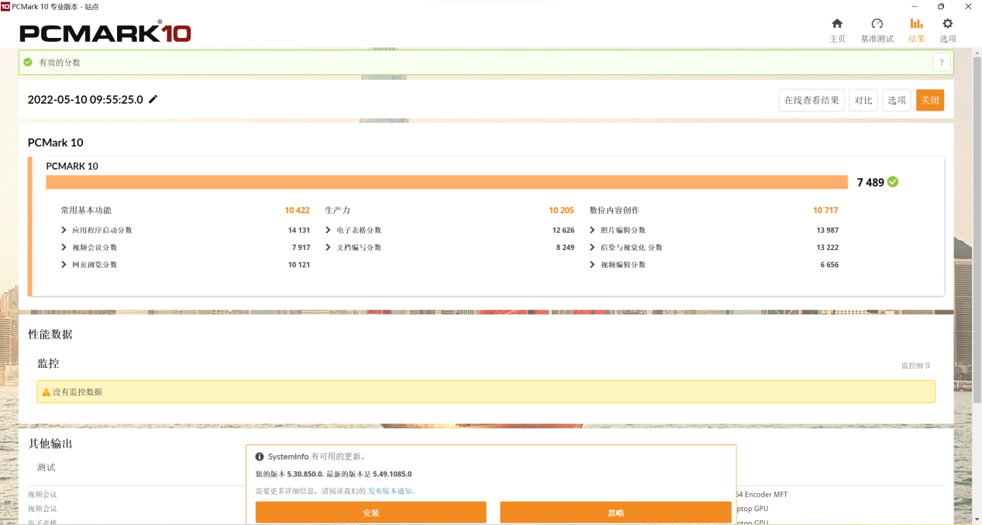Click the pencil icon to rename result
Image resolution: width=982 pixels, height=525 pixels.
(x=153, y=99)
